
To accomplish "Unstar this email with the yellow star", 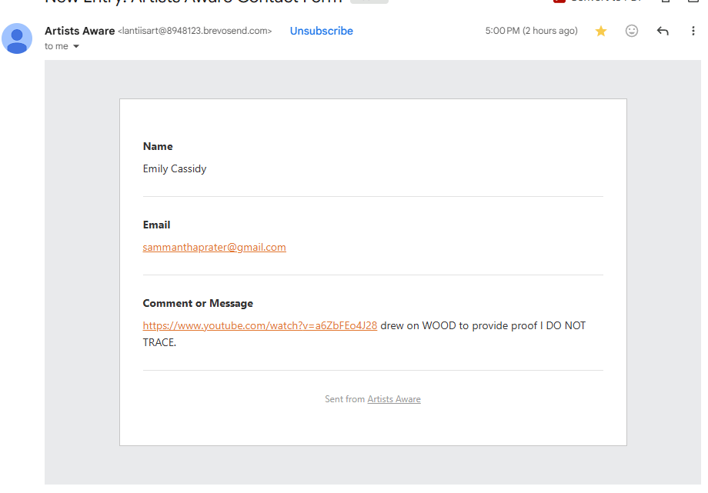I will pyautogui.click(x=600, y=32).
